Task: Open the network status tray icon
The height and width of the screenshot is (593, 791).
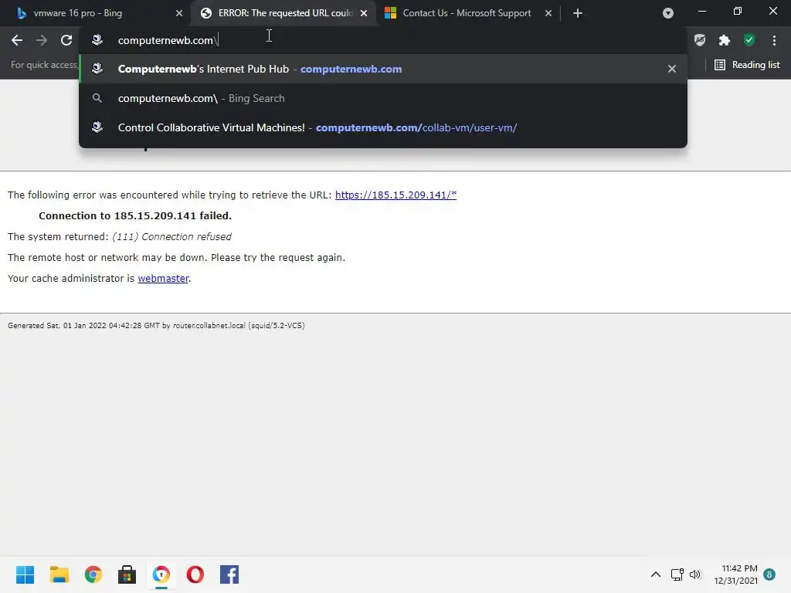Action: click(x=677, y=574)
